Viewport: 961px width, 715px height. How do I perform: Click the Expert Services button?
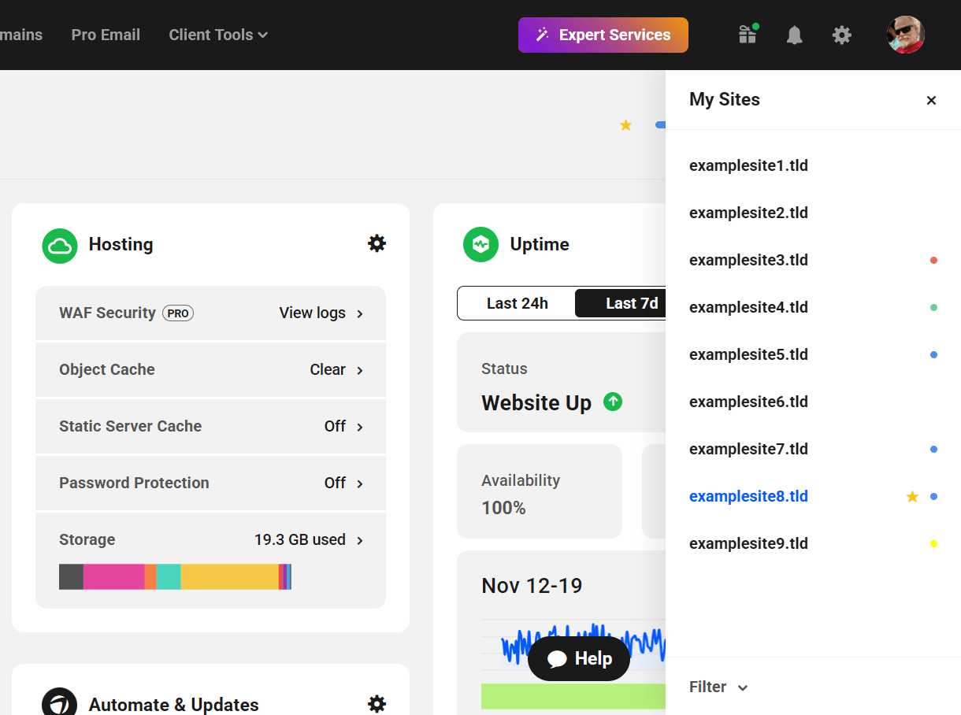(603, 35)
